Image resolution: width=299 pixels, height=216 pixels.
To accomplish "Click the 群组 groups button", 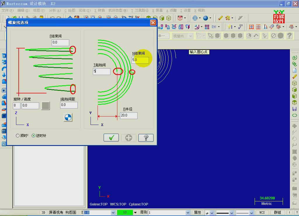I will click(x=277, y=212).
